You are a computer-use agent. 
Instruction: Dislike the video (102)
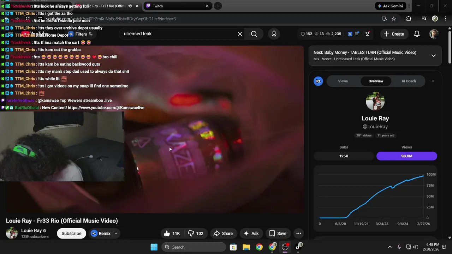(196, 234)
